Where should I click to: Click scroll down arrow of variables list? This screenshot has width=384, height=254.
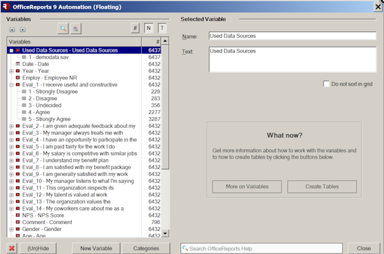coord(165,233)
